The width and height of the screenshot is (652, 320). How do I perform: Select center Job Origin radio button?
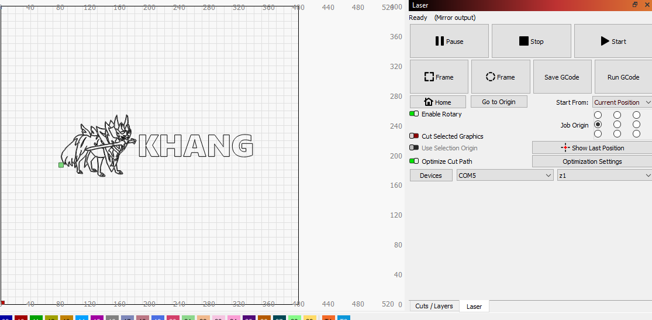point(617,125)
